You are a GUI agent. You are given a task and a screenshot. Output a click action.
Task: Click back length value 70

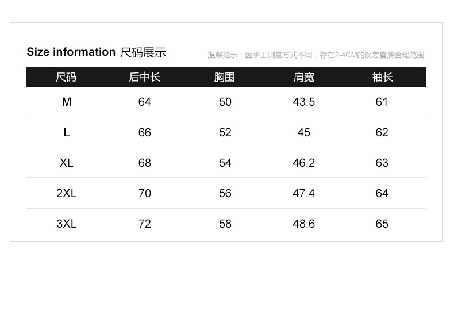pos(144,193)
